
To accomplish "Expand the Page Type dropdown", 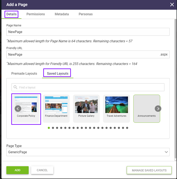I will tap(88, 152).
